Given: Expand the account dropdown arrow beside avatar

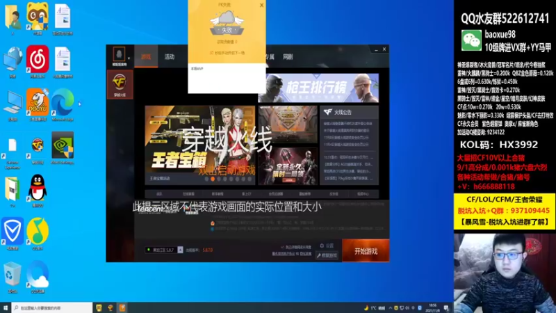Looking at the screenshot, I should tap(129, 58).
